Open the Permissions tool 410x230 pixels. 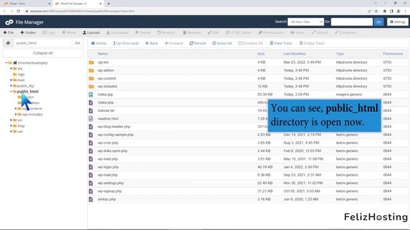[271, 33]
